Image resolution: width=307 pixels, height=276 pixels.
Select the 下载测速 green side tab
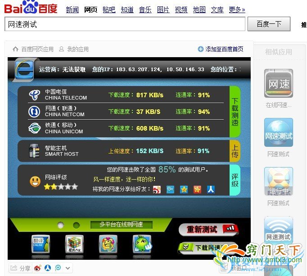click(235, 112)
